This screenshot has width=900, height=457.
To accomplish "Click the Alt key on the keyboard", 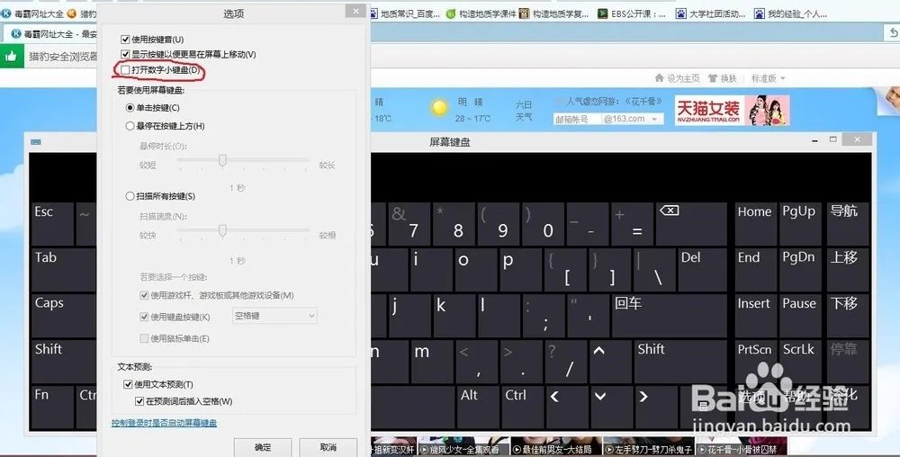I will (478, 408).
